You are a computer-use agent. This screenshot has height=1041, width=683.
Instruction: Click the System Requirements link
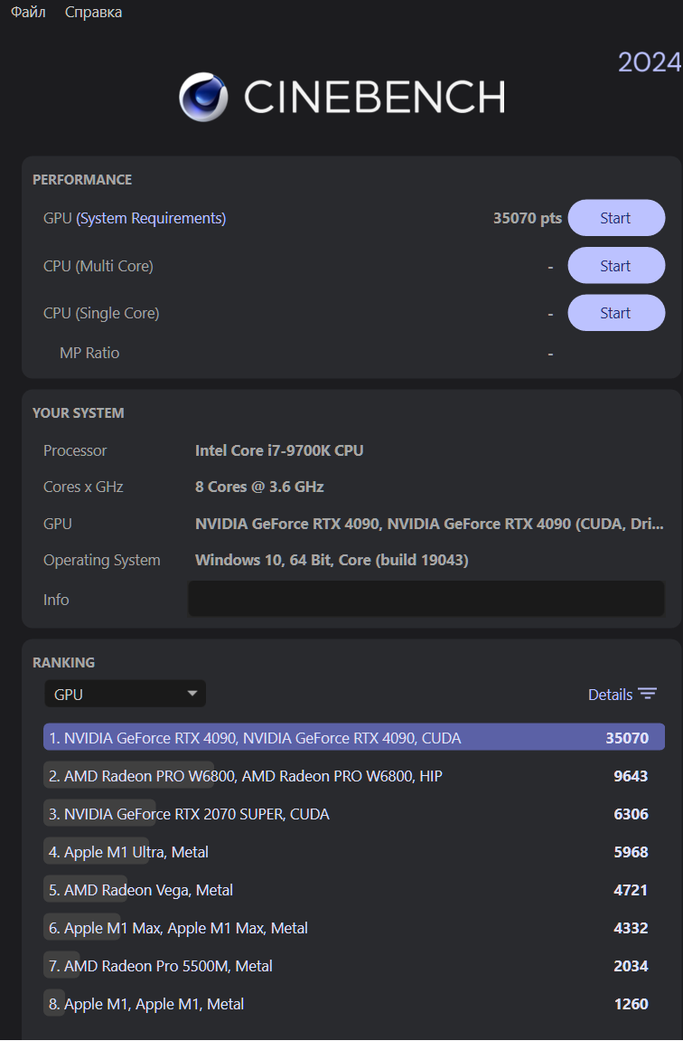pyautogui.click(x=151, y=218)
